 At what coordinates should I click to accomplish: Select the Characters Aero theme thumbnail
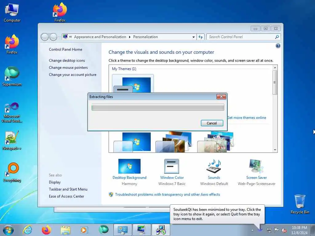coord(216,142)
